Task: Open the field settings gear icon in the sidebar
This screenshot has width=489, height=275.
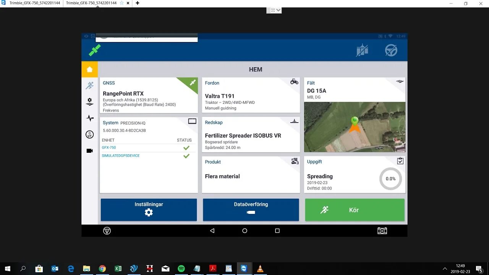Action: pyautogui.click(x=89, y=102)
